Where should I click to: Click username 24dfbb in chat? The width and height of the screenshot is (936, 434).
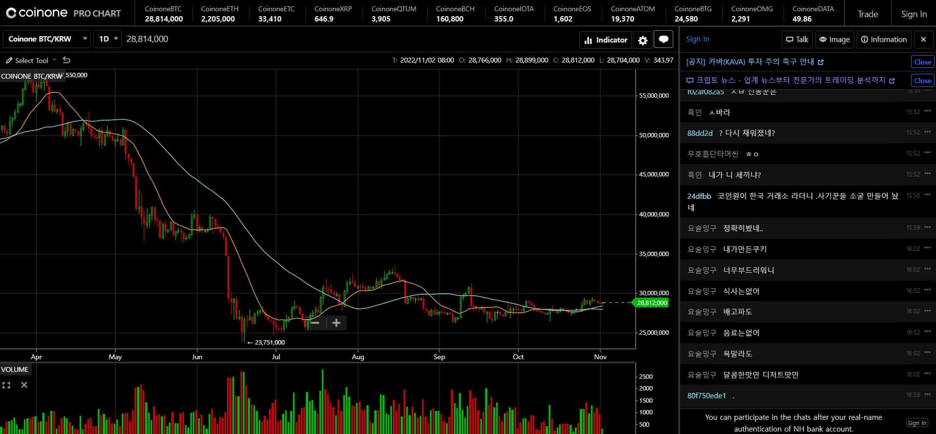699,196
